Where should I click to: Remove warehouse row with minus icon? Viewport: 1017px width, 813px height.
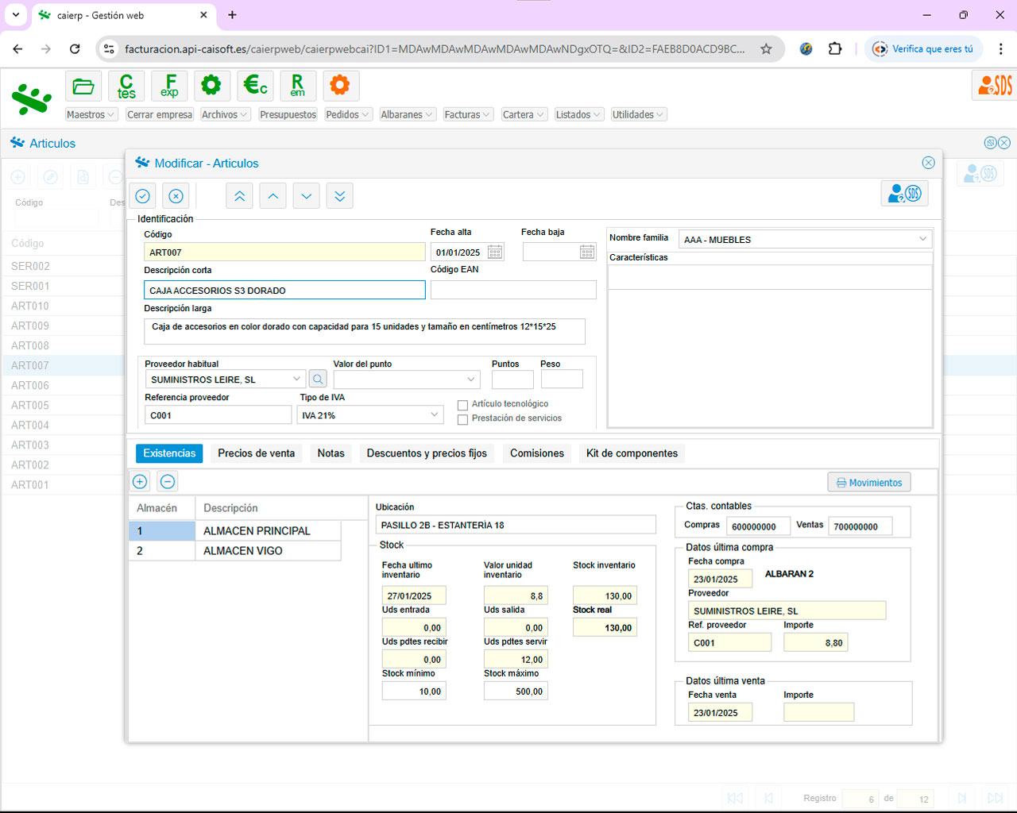[x=168, y=481]
